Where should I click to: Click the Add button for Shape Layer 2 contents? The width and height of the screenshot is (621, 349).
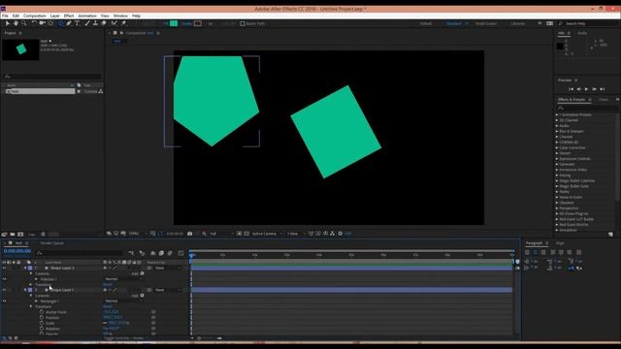point(143,273)
